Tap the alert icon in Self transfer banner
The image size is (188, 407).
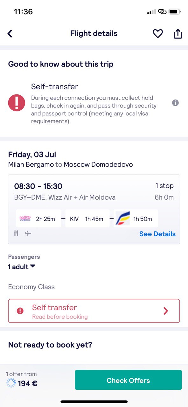coord(20,311)
